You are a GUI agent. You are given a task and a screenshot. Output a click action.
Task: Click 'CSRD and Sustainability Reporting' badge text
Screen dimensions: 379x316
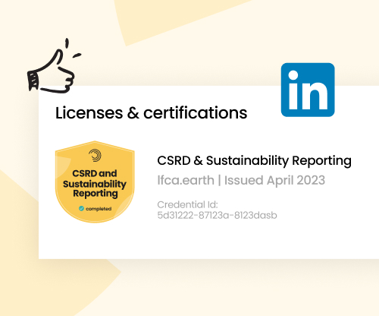click(95, 183)
